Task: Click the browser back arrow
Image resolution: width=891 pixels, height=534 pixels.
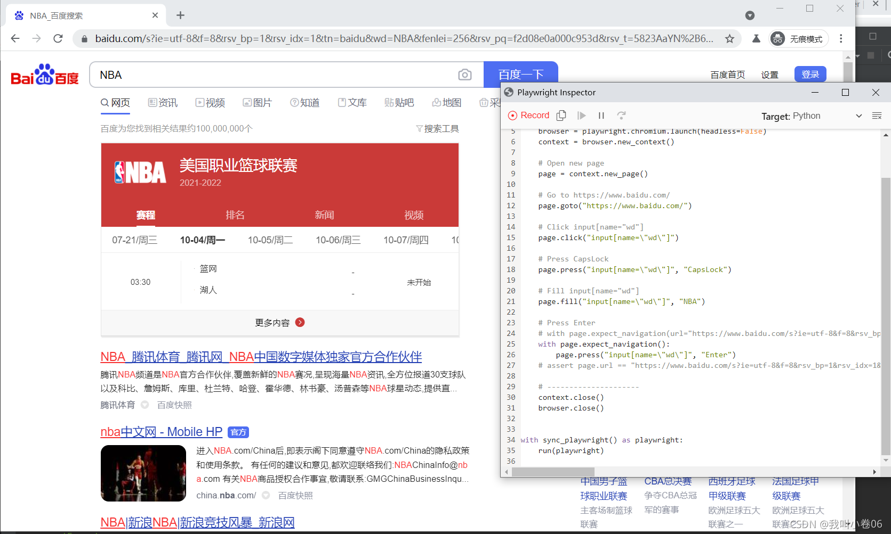Action: pyautogui.click(x=15, y=38)
